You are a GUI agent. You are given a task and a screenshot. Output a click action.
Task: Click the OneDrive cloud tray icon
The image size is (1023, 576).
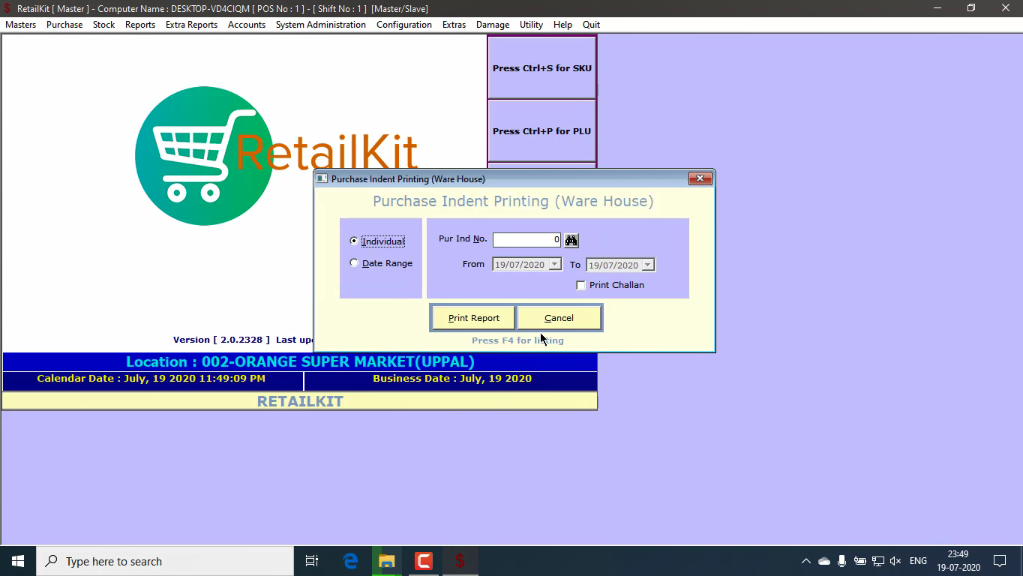824,561
